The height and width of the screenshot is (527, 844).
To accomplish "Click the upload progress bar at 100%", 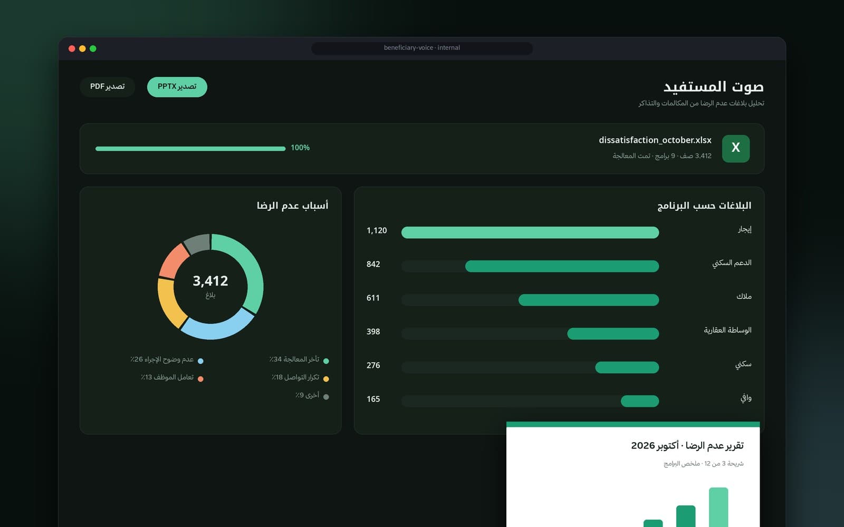I will 190,149.
